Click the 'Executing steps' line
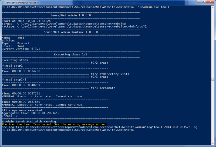 15,60
